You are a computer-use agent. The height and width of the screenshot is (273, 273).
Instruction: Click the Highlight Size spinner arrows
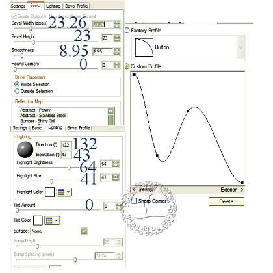click(x=116, y=177)
